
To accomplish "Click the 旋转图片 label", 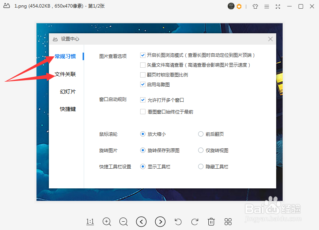I will (108, 151).
